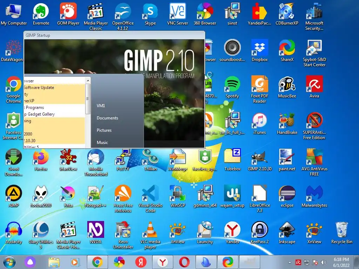Select the PuTTY desktop shortcut
Image resolution: width=359 pixels, height=269 pixels.
[123, 160]
